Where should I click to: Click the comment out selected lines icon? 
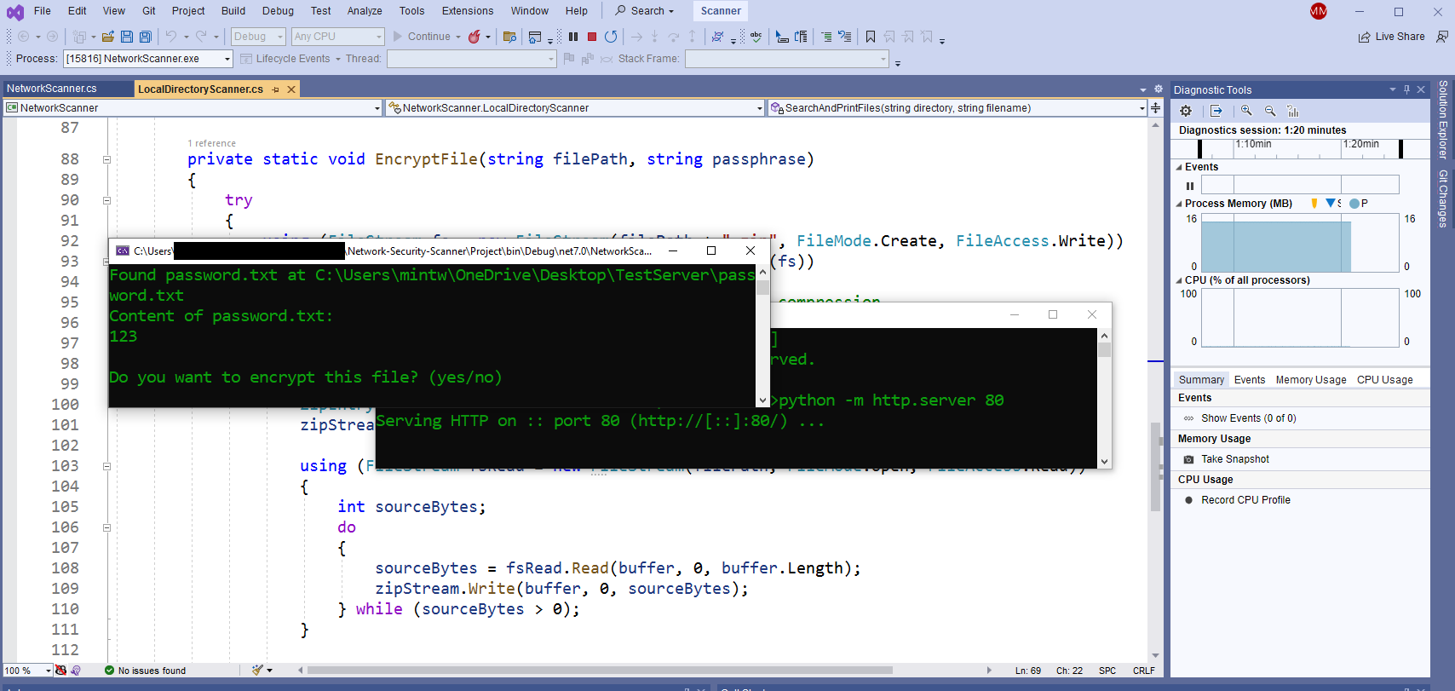point(826,37)
